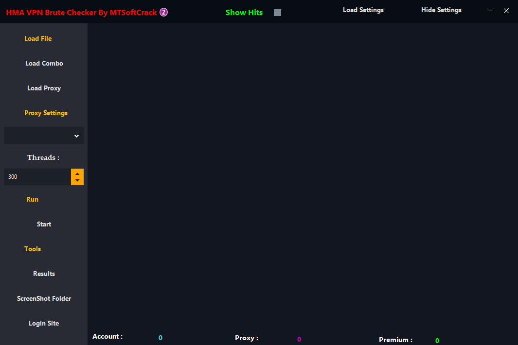Click the Proxy counter value 0
Image resolution: width=518 pixels, height=345 pixels.
pyautogui.click(x=299, y=339)
